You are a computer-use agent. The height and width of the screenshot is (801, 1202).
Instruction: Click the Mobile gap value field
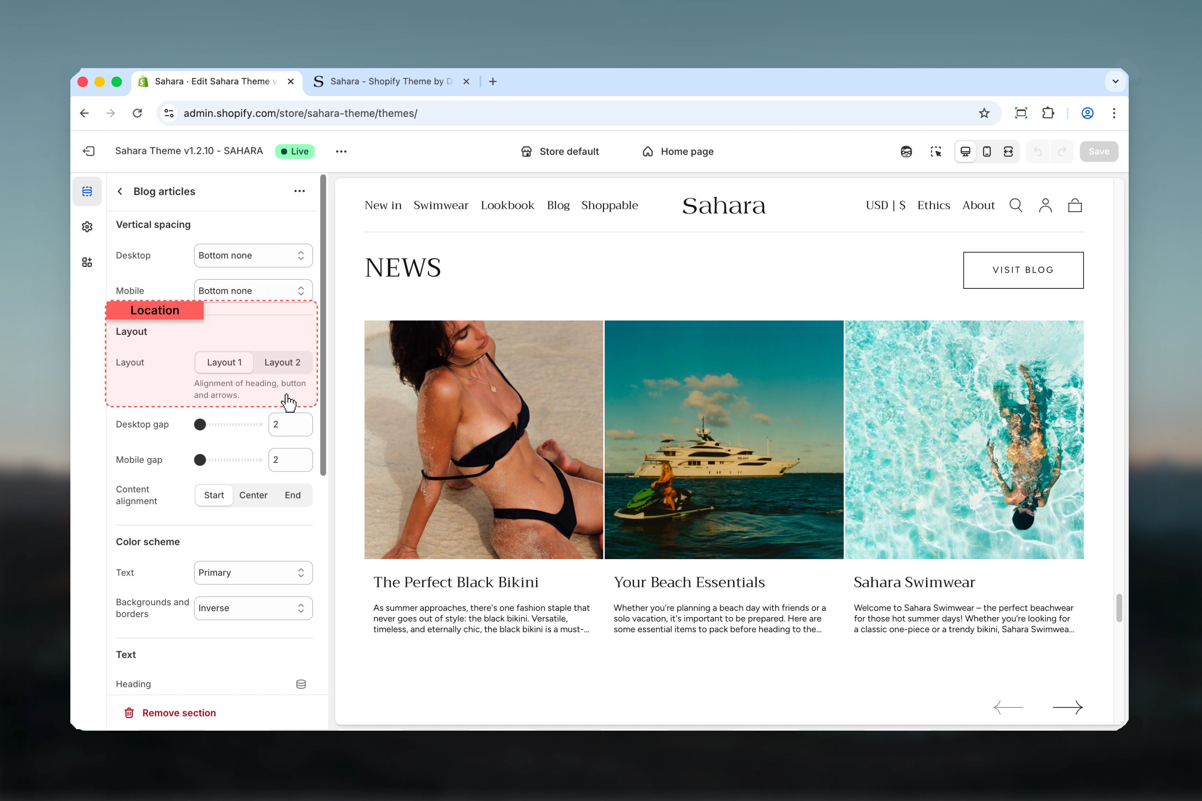(x=291, y=460)
